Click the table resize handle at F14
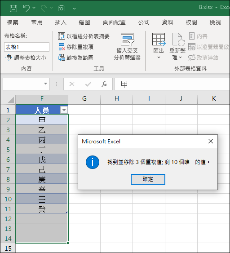Image resolution: width=230 pixels, height=253 pixels. pos(68,243)
